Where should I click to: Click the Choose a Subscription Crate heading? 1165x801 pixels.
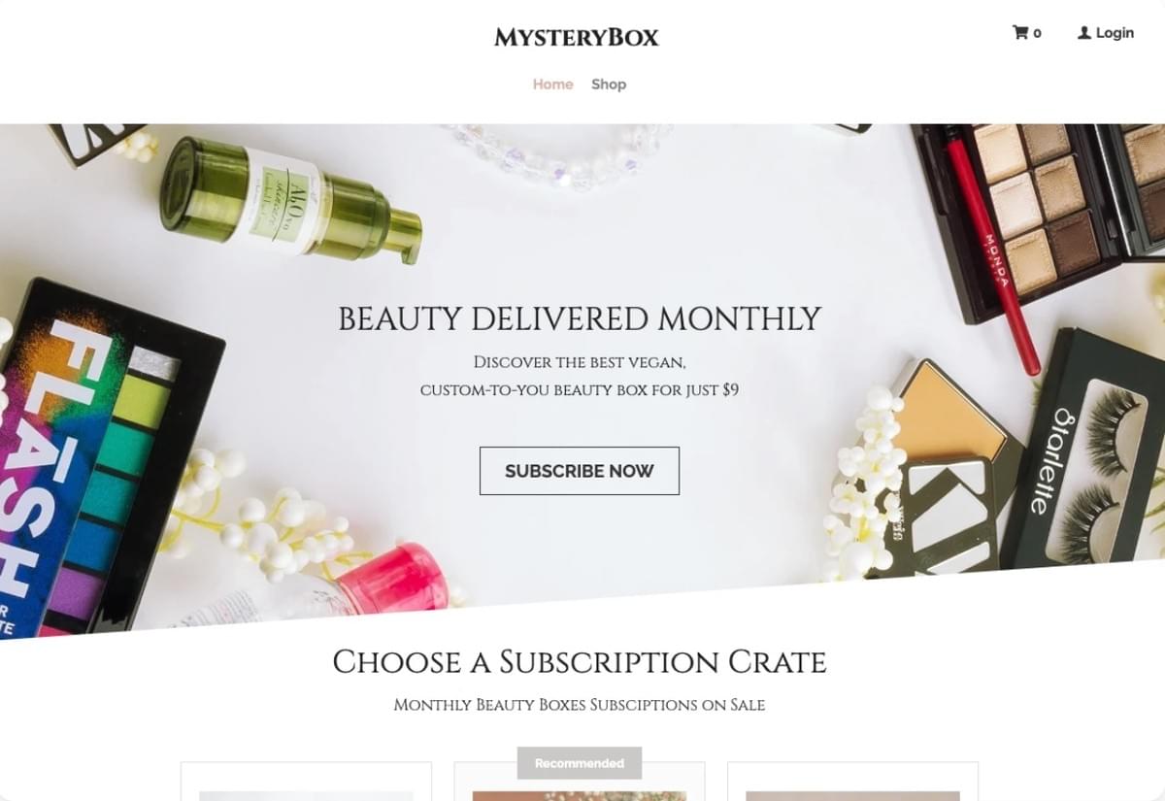(580, 662)
